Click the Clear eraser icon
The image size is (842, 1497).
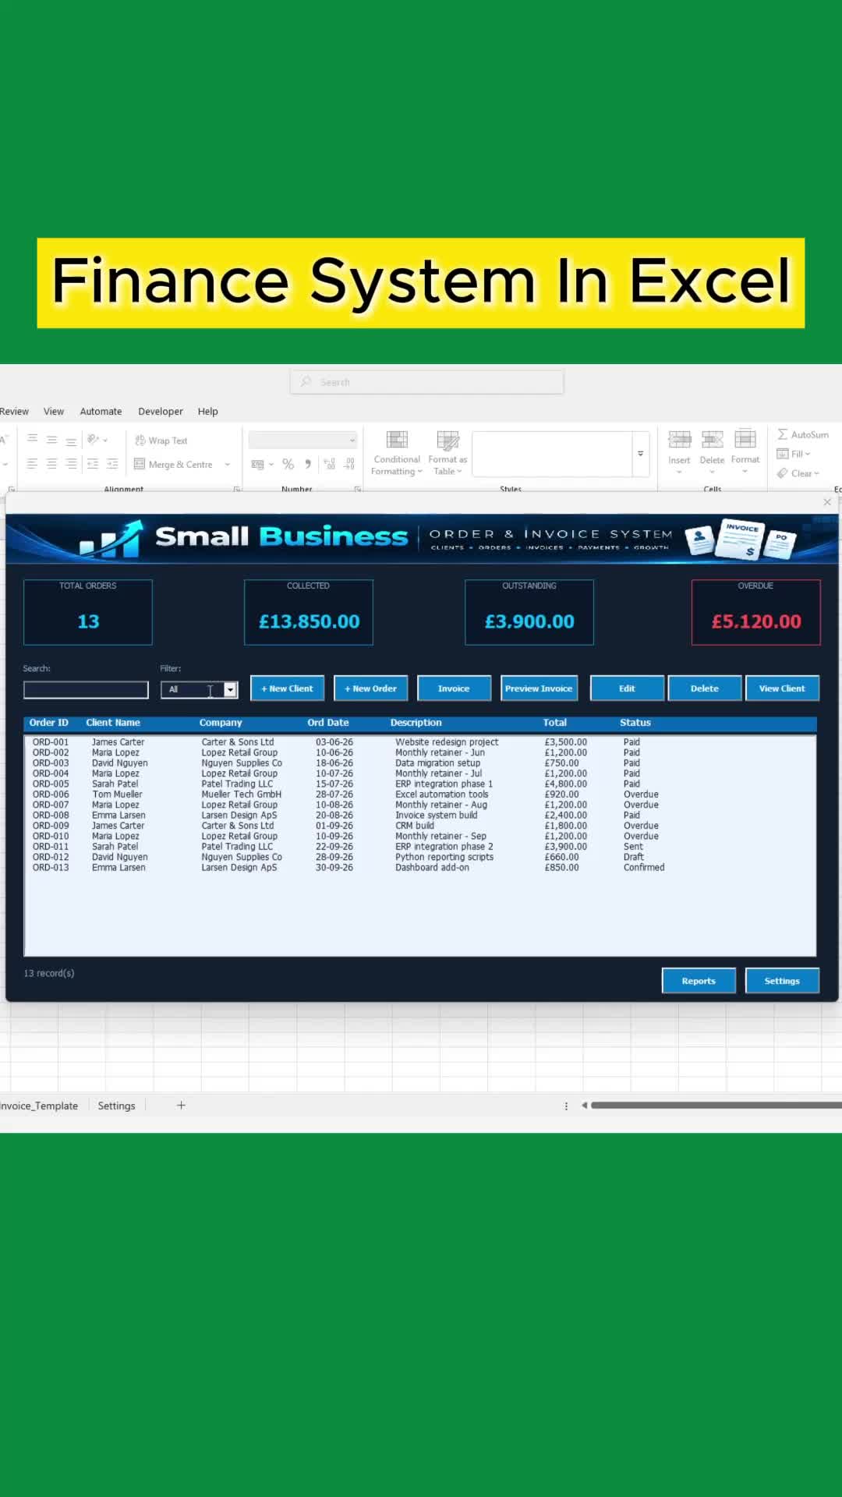[783, 473]
